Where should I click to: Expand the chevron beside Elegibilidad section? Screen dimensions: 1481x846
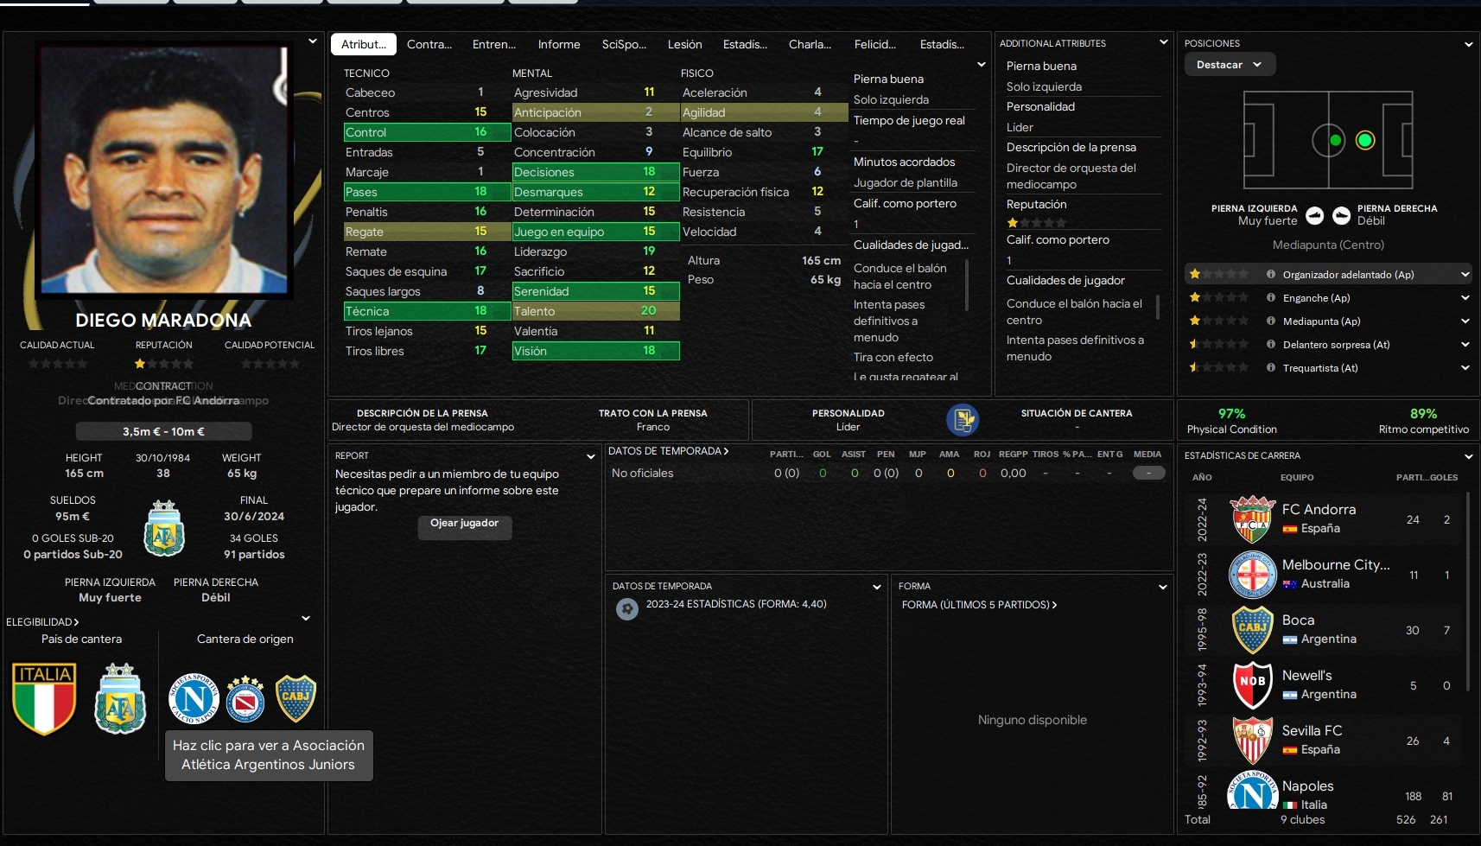[x=306, y=619]
